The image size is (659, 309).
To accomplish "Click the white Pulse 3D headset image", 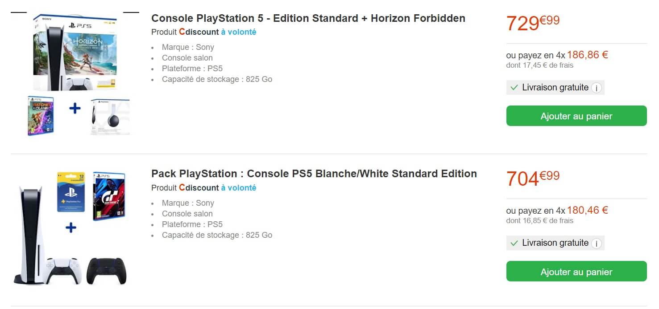I will (x=110, y=117).
